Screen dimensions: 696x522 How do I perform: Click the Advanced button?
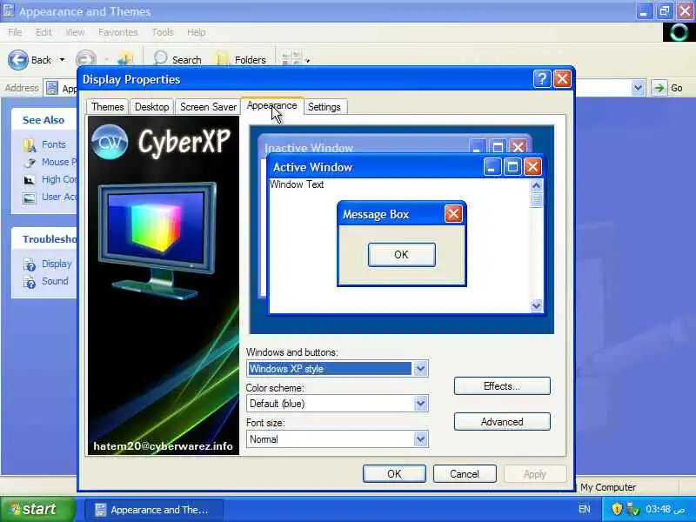click(x=502, y=421)
